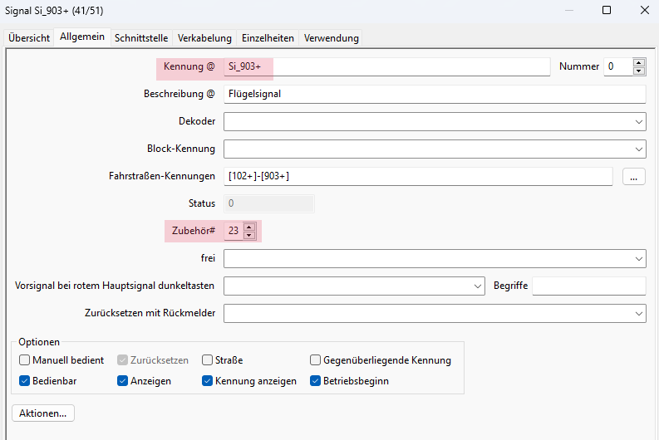Switch to the Schnittstelle tab

click(141, 38)
